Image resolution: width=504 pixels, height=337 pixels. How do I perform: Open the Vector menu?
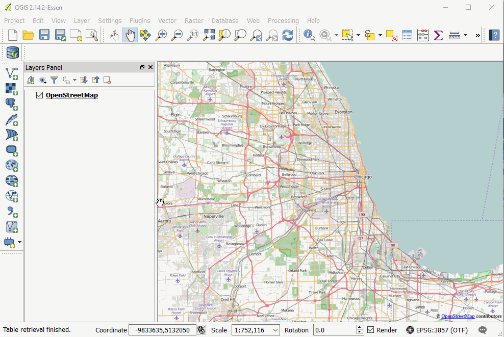[x=167, y=20]
